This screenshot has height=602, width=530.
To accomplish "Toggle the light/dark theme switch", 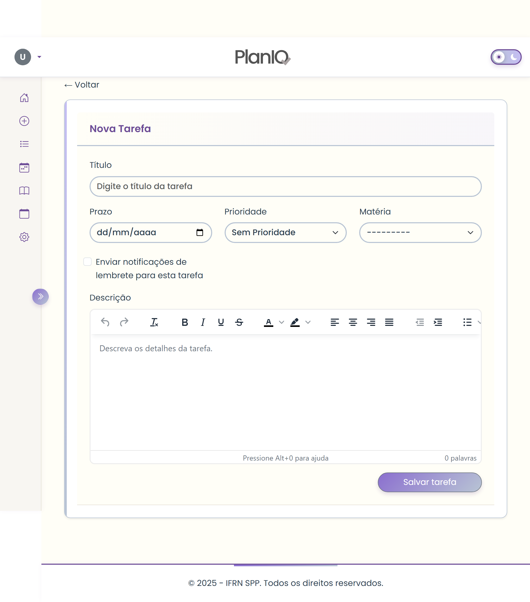I will (x=506, y=57).
